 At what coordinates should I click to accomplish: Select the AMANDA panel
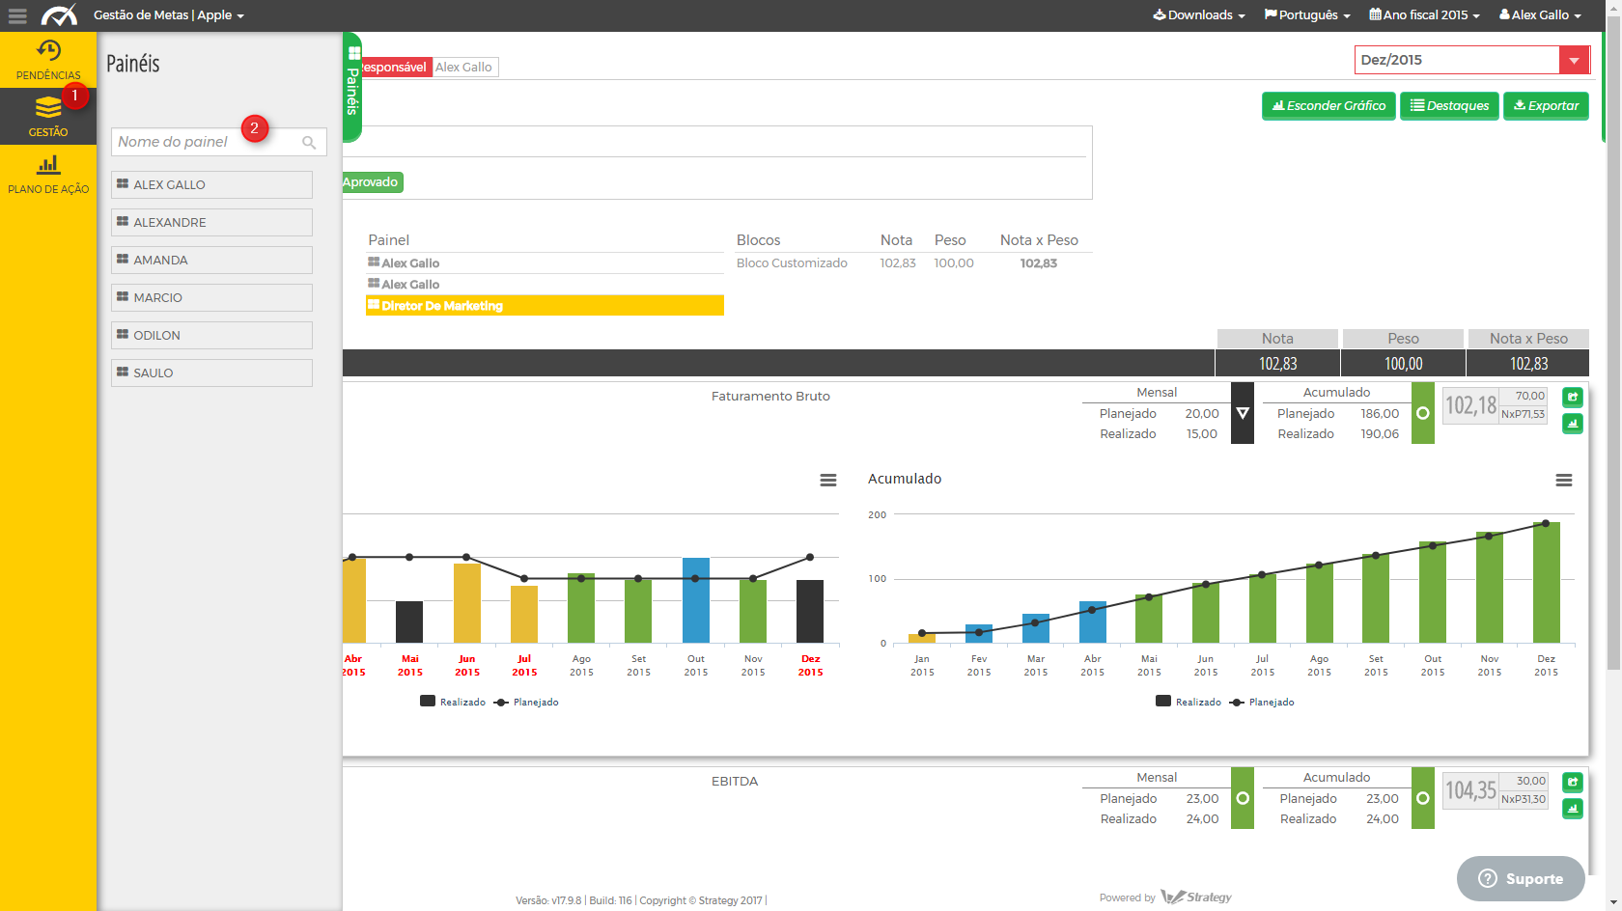pos(211,260)
